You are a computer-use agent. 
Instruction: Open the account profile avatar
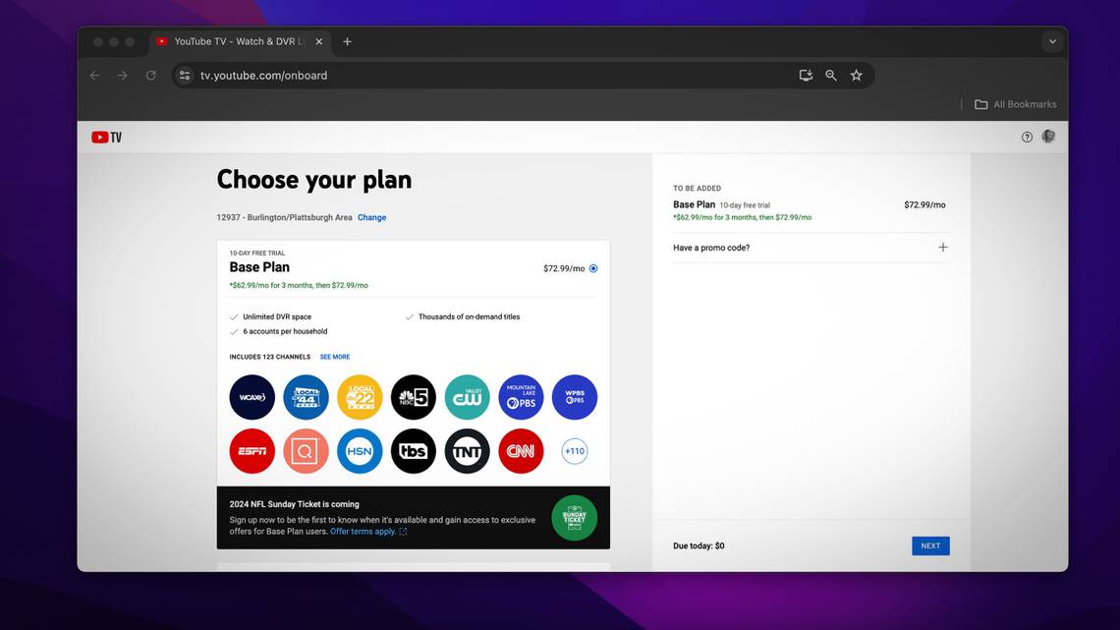click(x=1048, y=137)
